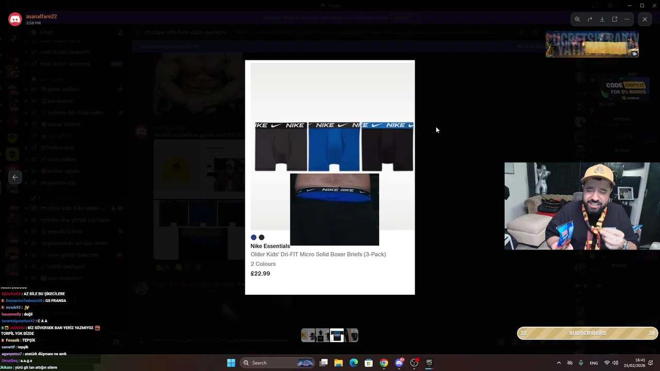
Task: Select the second thumbnail in the image strip
Action: coord(322,335)
